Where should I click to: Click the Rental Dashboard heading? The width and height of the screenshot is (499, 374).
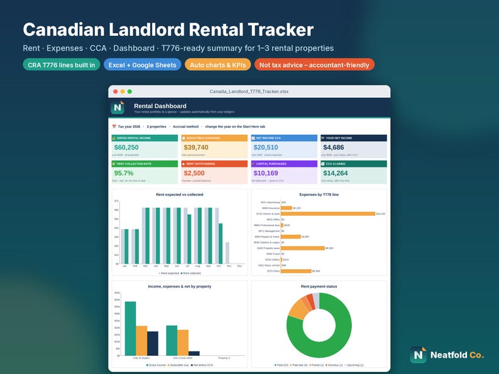160,106
